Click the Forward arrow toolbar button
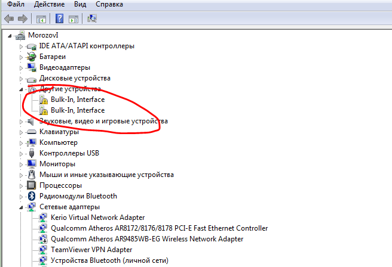 pyautogui.click(x=23, y=18)
